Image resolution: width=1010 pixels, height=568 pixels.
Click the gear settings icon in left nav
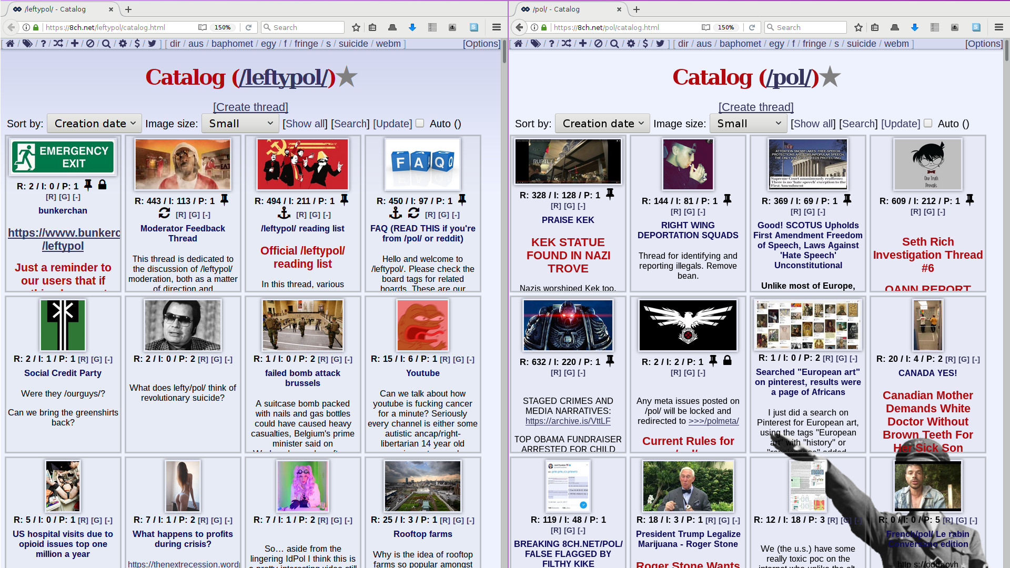coord(123,44)
